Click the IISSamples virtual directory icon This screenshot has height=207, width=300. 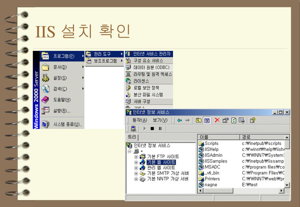pos(201,161)
